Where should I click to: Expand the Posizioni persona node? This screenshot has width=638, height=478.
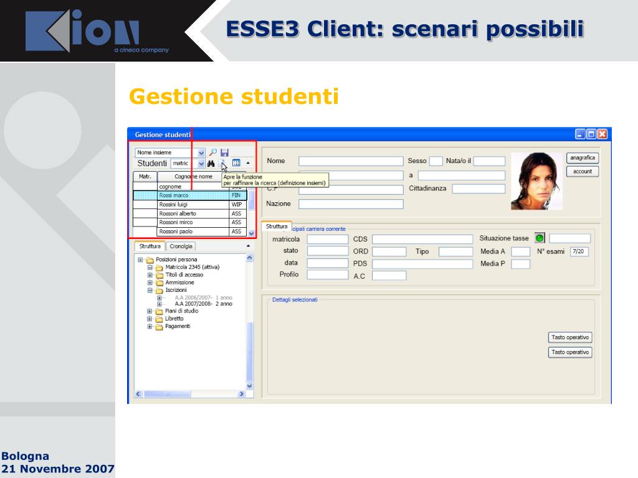click(x=140, y=260)
